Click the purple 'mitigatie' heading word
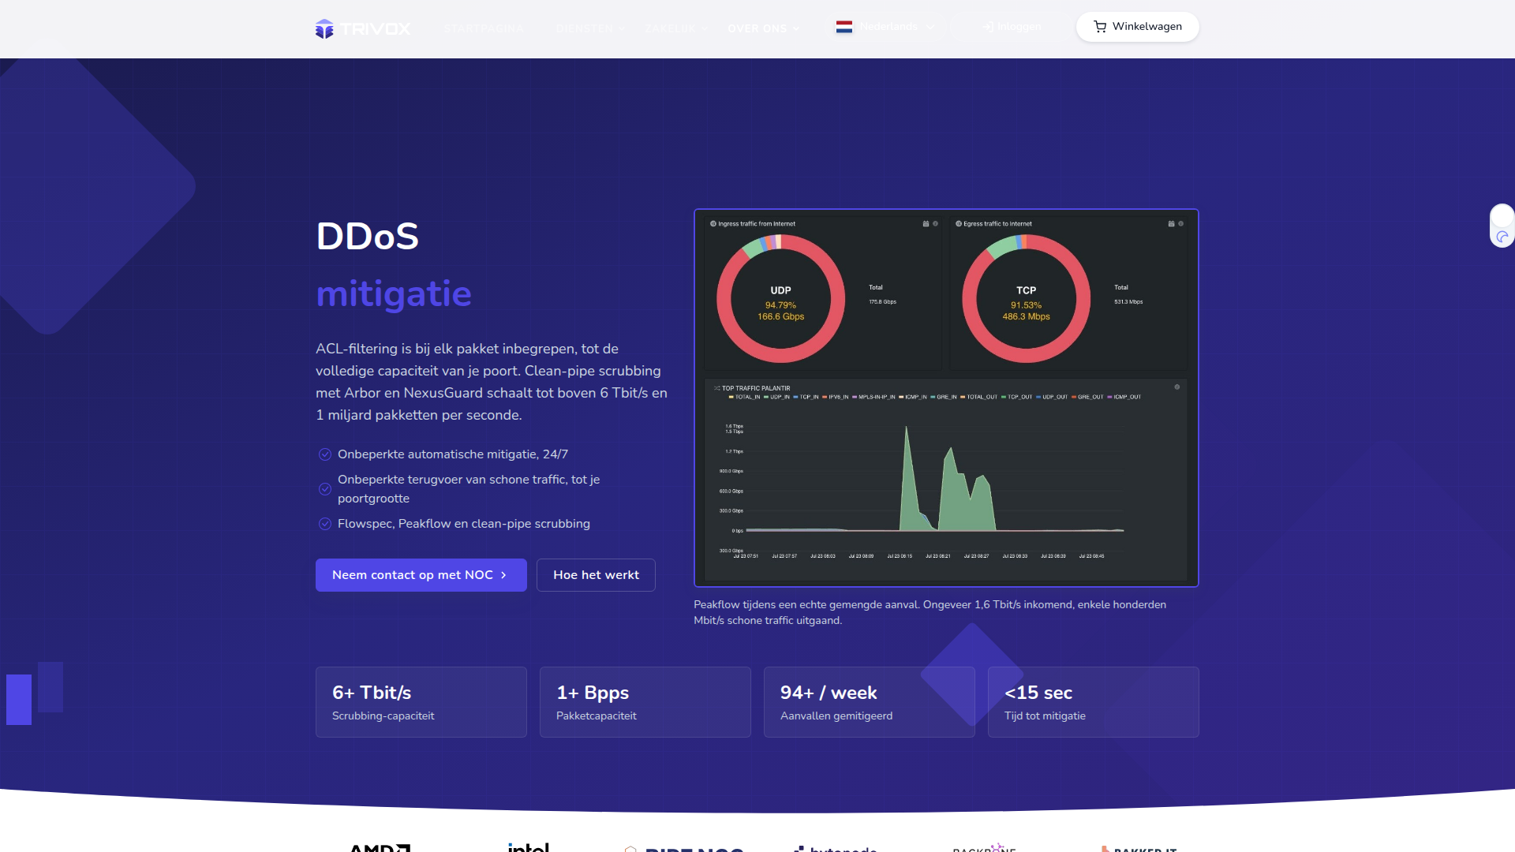The width and height of the screenshot is (1515, 852). 394,294
